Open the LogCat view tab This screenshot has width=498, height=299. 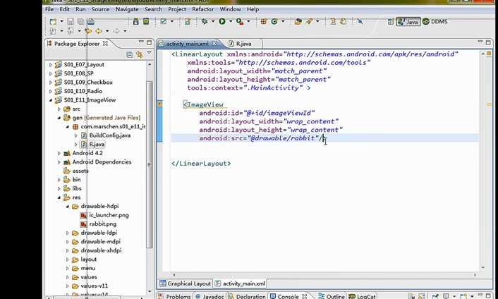click(x=366, y=296)
